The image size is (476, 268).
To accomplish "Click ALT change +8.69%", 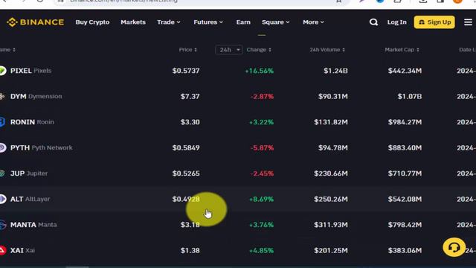I will [x=261, y=199].
